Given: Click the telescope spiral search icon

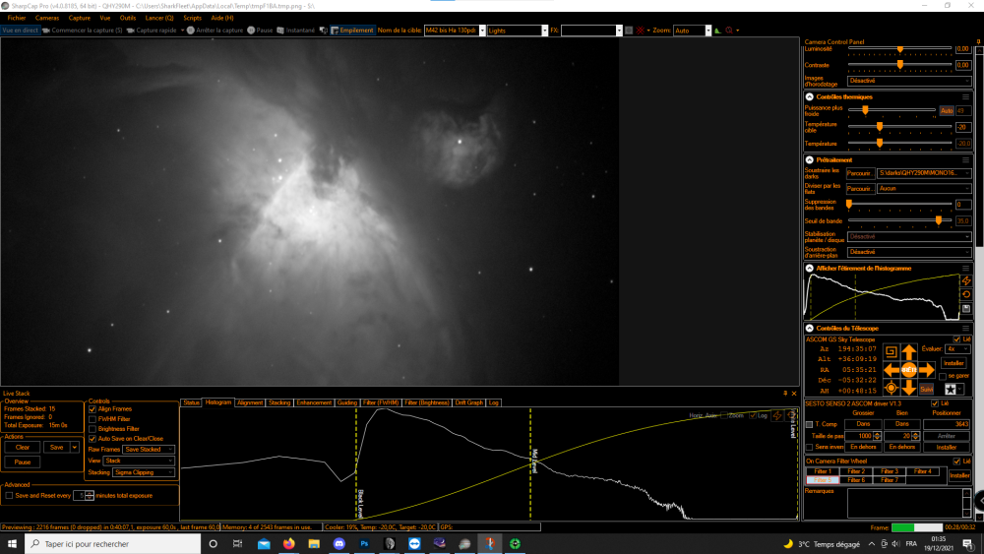Looking at the screenshot, I should [x=891, y=351].
